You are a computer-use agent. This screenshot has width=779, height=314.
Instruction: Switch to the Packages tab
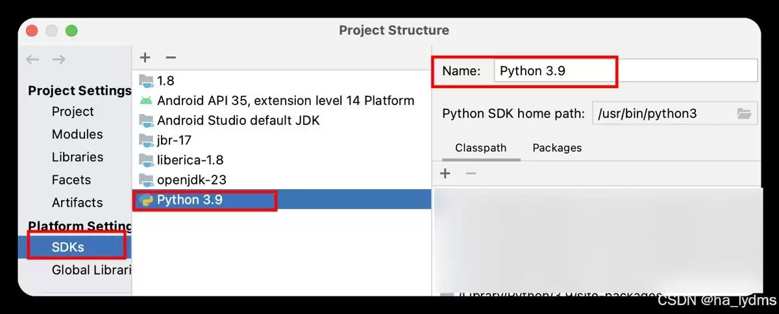point(557,148)
